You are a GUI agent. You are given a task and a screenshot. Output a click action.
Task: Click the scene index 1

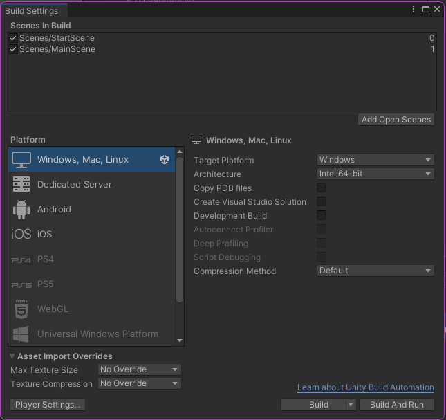(x=432, y=49)
